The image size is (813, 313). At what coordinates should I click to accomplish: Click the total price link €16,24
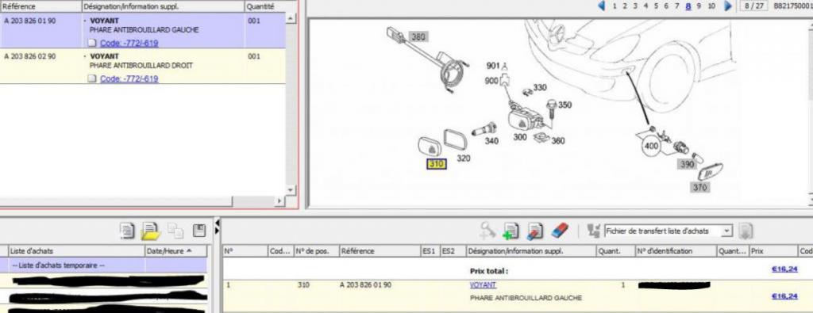[x=784, y=269]
